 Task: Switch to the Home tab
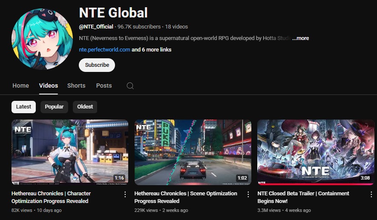pos(21,86)
